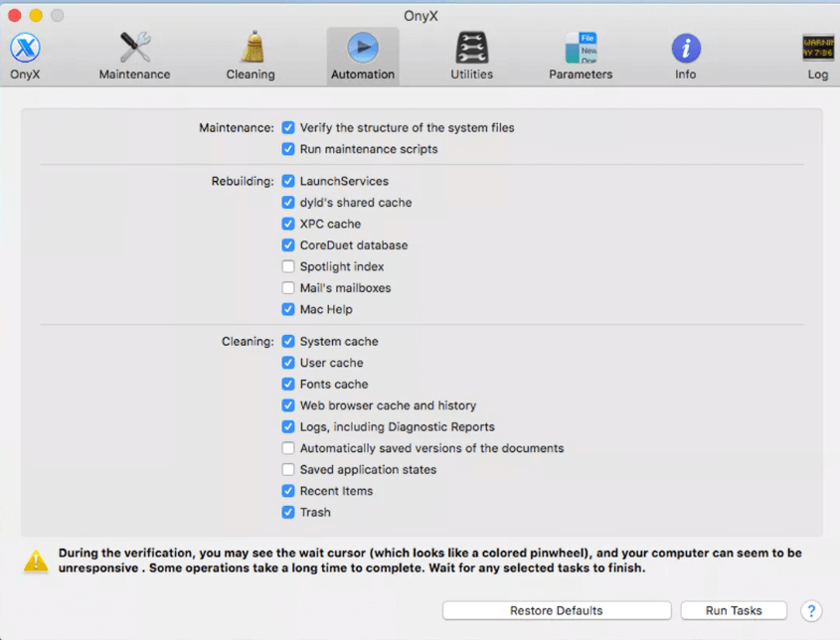
Task: Uncheck Recent Items
Action: (288, 491)
